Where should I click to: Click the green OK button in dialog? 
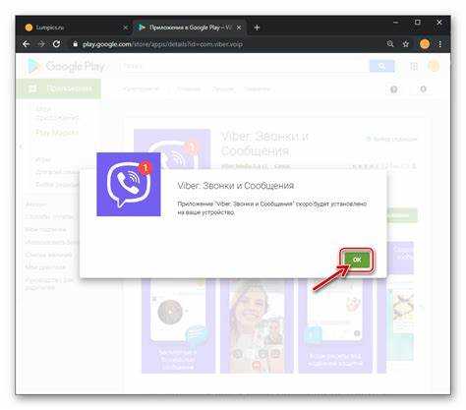(x=357, y=260)
